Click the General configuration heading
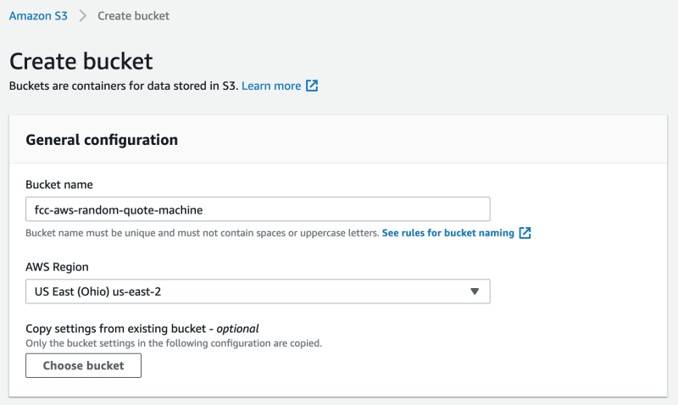This screenshot has width=678, height=405. [x=102, y=140]
